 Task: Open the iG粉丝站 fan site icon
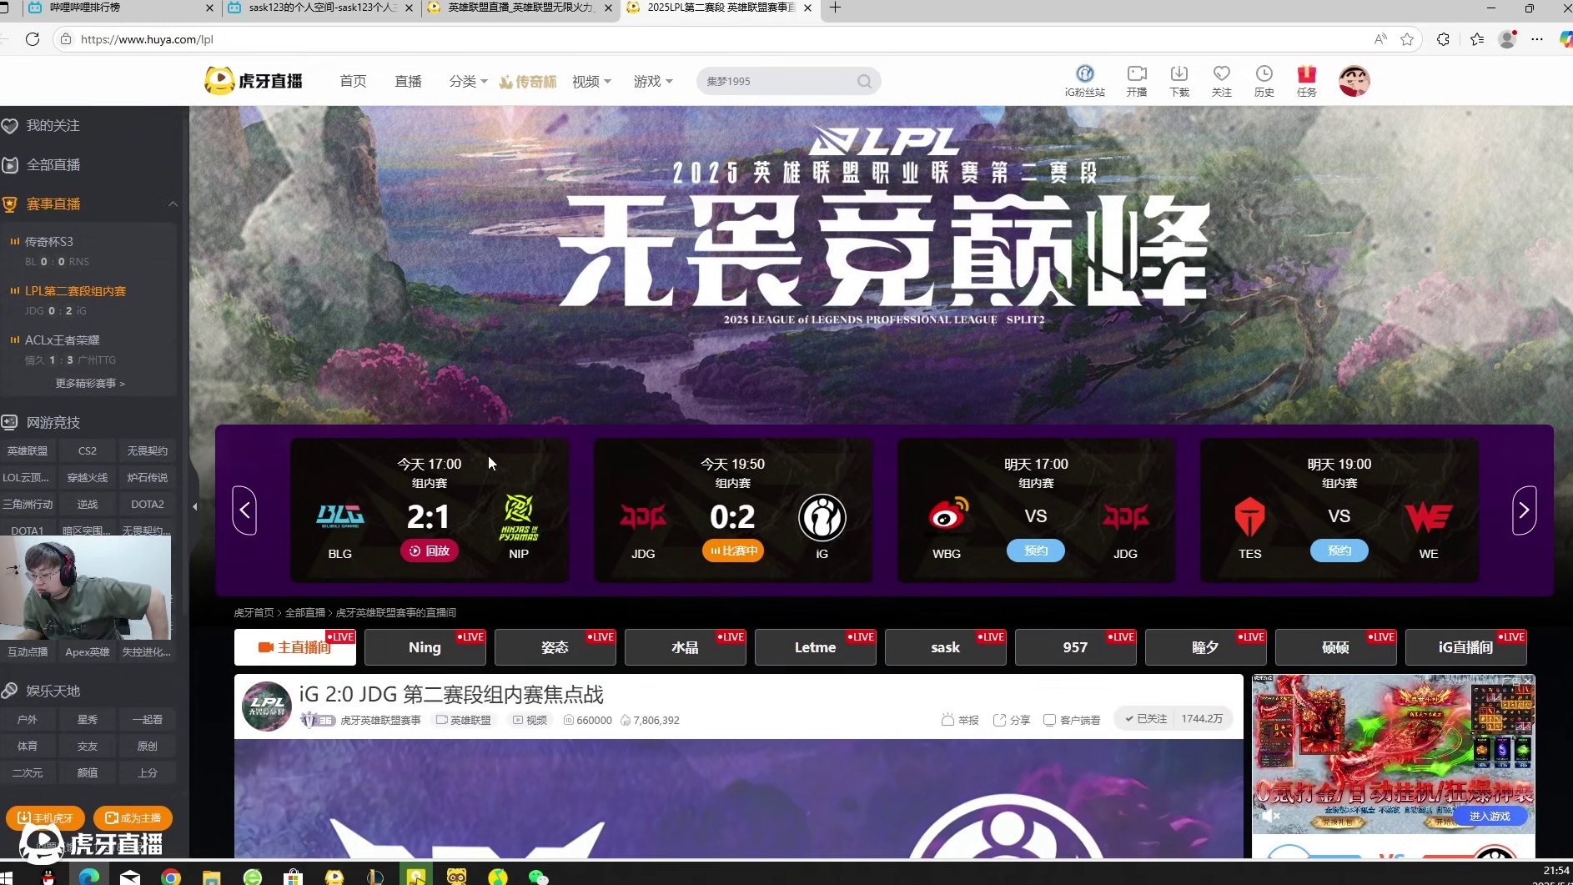pyautogui.click(x=1083, y=73)
